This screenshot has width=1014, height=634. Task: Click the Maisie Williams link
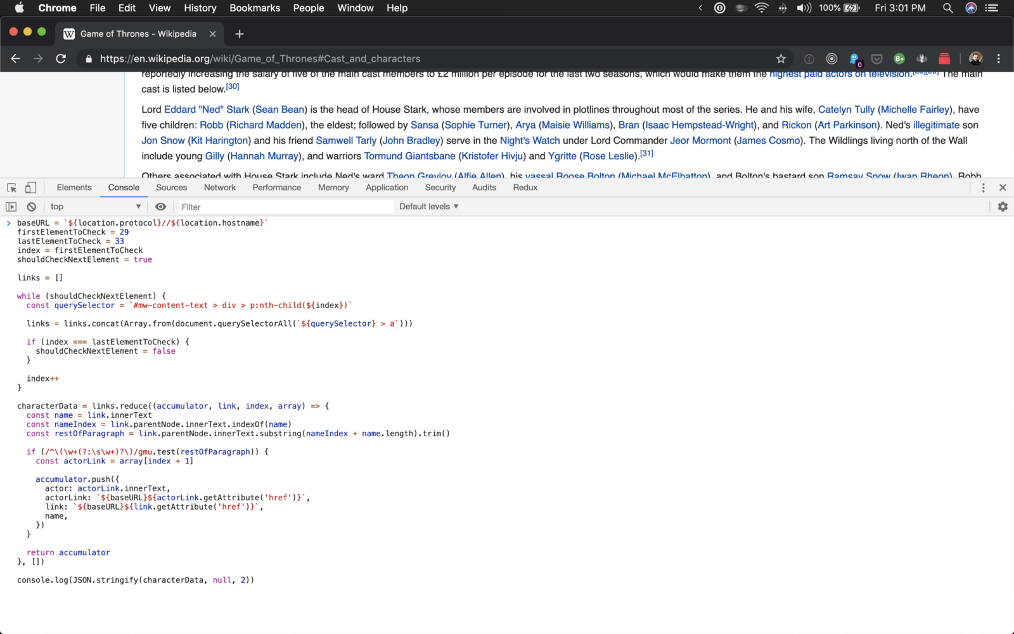pyautogui.click(x=575, y=125)
